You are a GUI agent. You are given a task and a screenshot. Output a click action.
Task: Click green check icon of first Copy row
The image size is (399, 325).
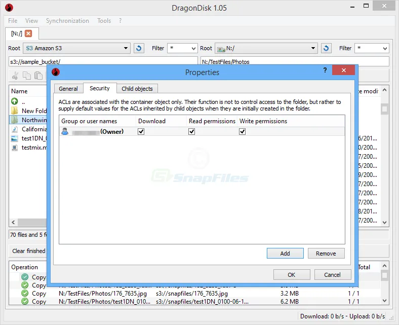[x=25, y=277]
